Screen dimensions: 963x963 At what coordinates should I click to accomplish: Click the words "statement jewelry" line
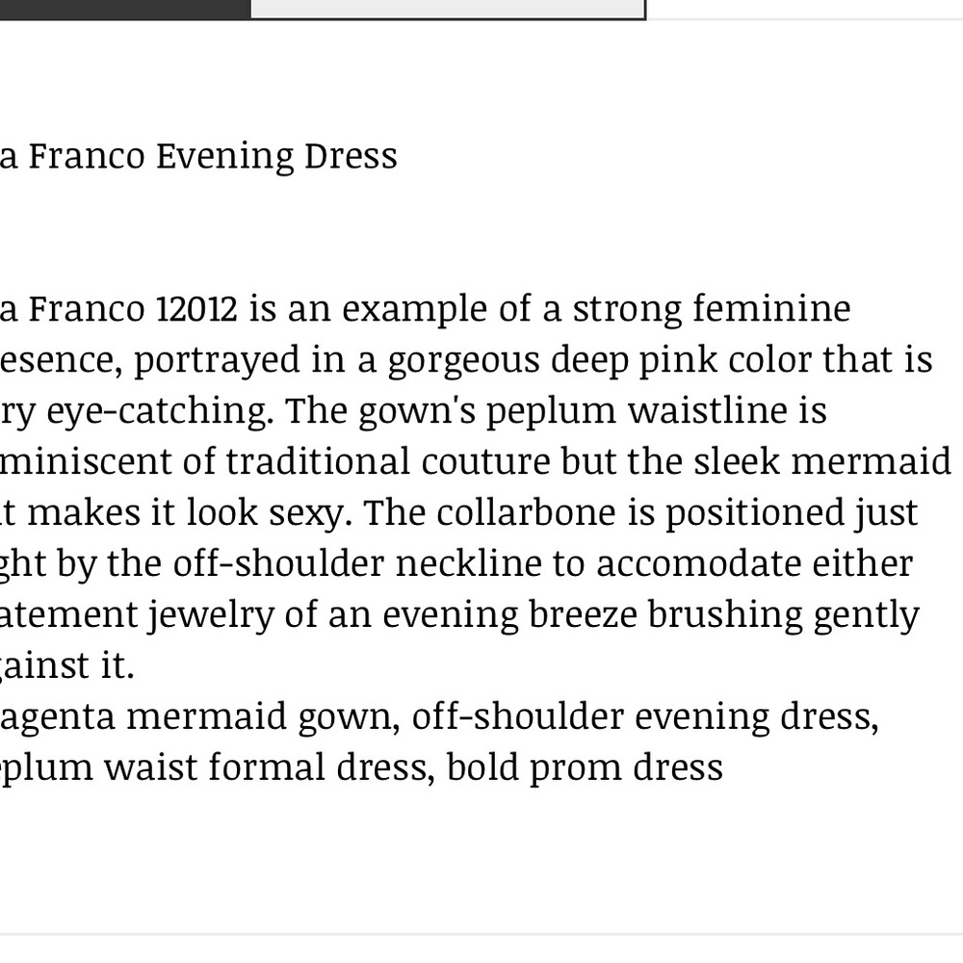point(137,615)
